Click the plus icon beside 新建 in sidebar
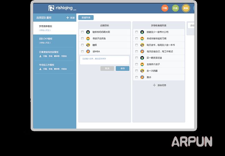The width and height of the screenshot is (225, 156). (67, 18)
